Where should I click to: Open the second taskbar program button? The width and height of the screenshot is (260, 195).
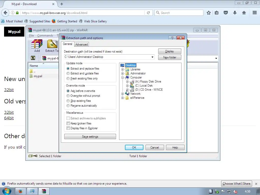(x=32, y=191)
